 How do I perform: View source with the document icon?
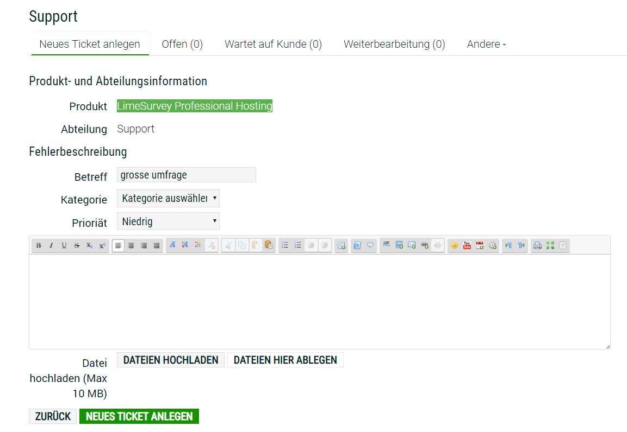[x=563, y=245]
